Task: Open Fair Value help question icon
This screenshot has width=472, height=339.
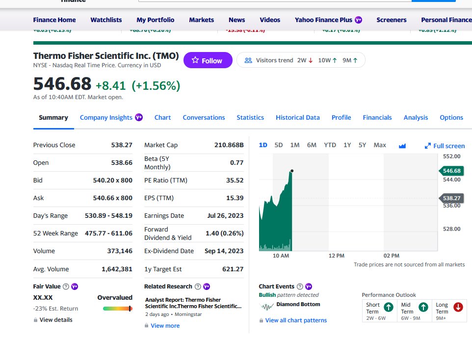Action: coord(66,287)
